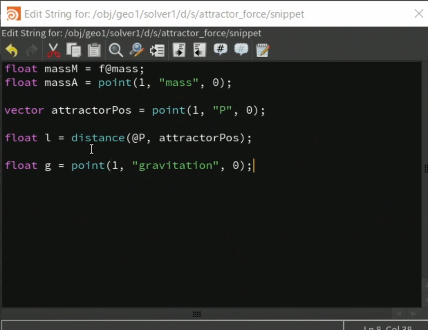The image size is (428, 330).
Task: Comment selected lines with the hash bubble icon
Action: [221, 49]
